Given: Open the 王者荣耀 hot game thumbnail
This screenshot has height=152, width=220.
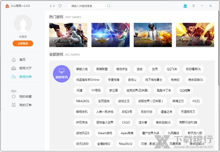Looking at the screenshot, I should [x=195, y=35].
